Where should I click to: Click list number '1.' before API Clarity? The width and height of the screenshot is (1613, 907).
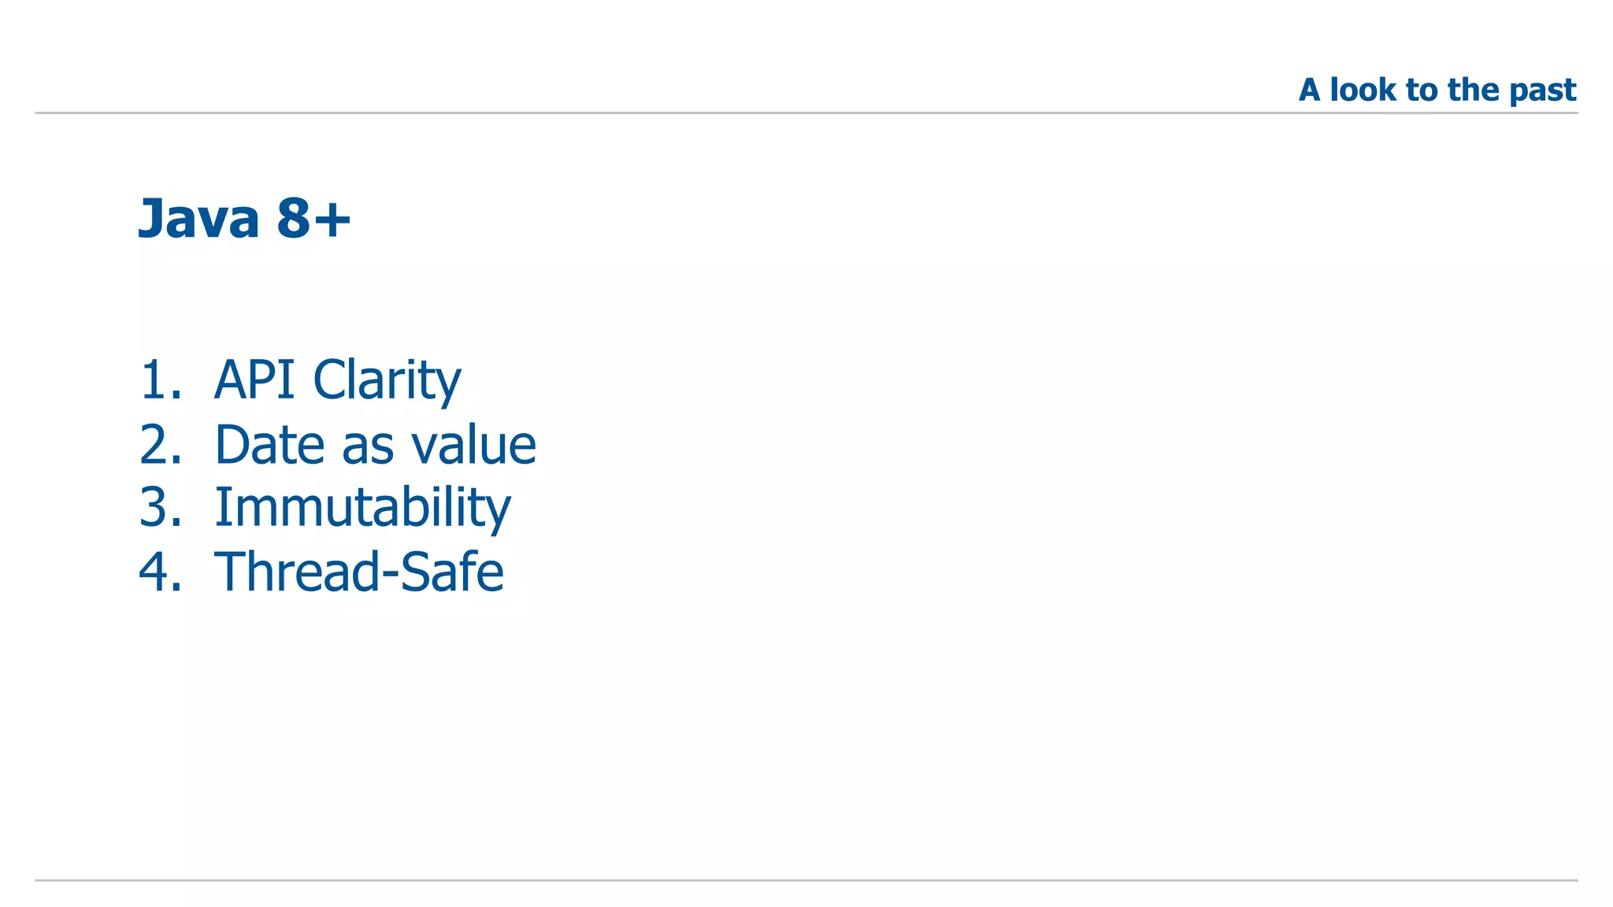point(160,380)
